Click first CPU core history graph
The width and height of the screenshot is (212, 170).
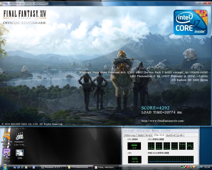(151, 146)
